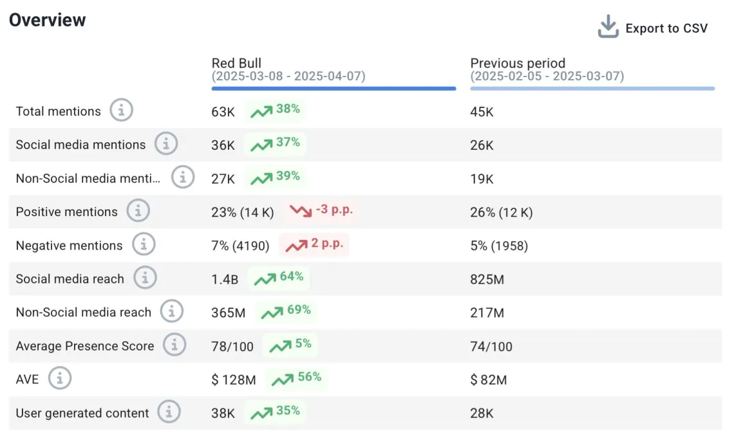
Task: Open info tooltip for Non-Social media mentions
Action: pos(183,178)
